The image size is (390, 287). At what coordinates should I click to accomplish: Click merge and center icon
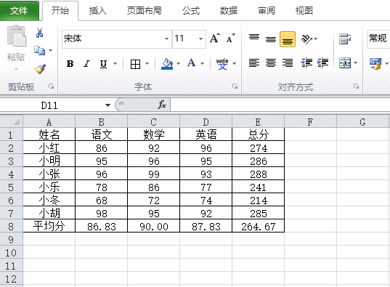coord(345,62)
